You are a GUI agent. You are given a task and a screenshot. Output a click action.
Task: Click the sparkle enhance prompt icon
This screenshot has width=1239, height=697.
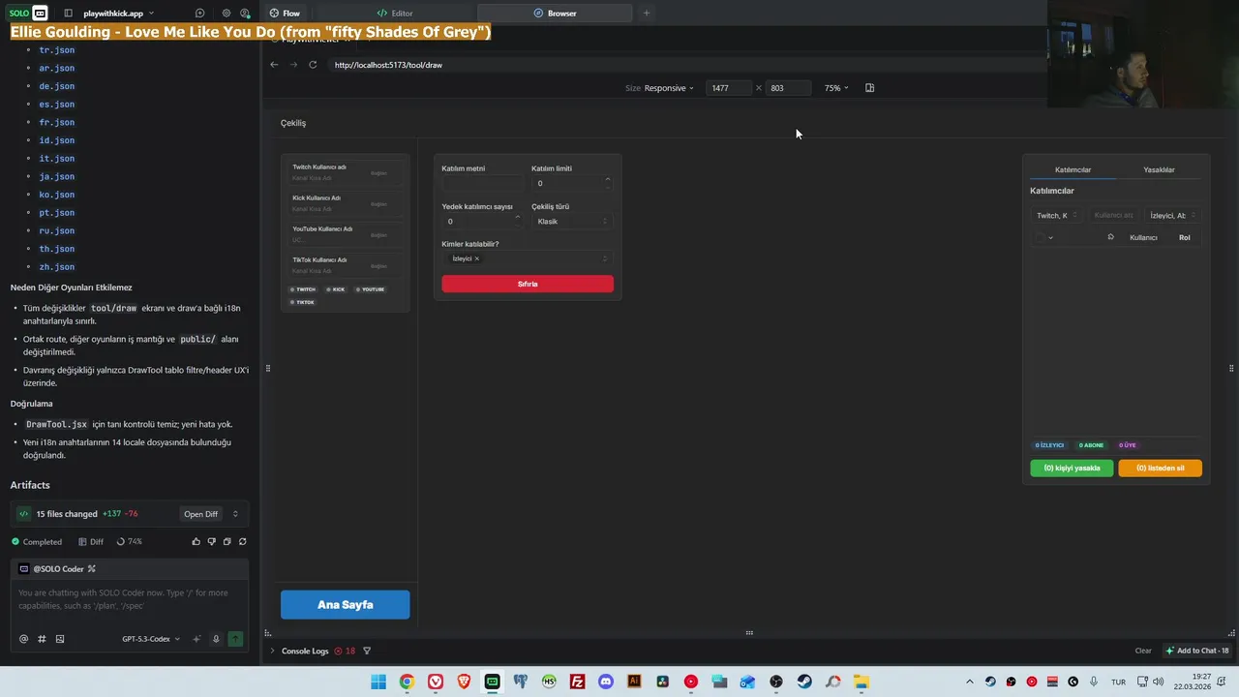[197, 639]
